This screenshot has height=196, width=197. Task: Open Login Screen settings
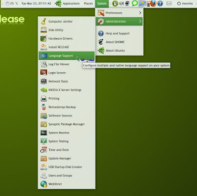pyautogui.click(x=66, y=73)
